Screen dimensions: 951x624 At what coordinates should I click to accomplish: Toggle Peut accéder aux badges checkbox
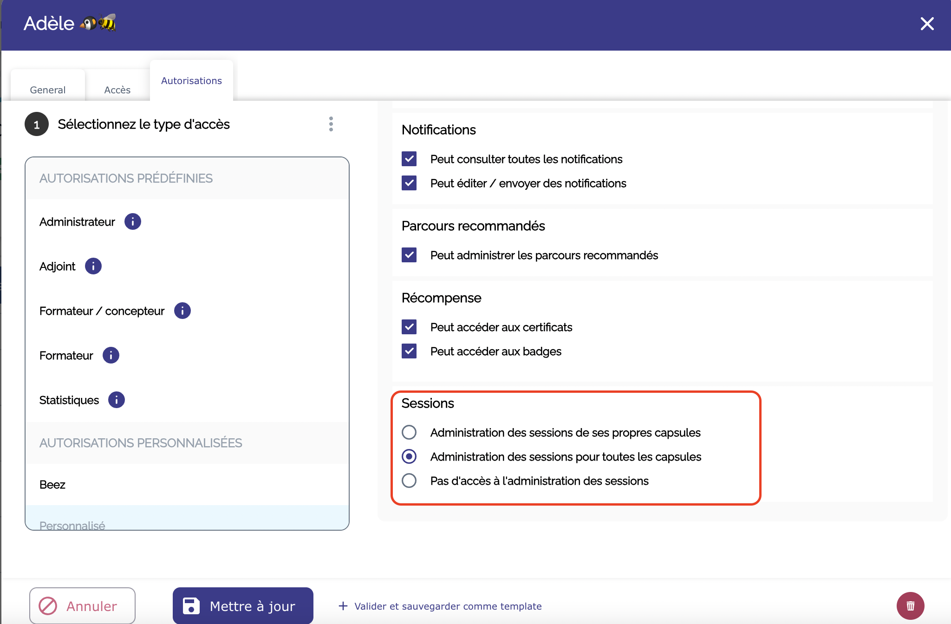(409, 351)
